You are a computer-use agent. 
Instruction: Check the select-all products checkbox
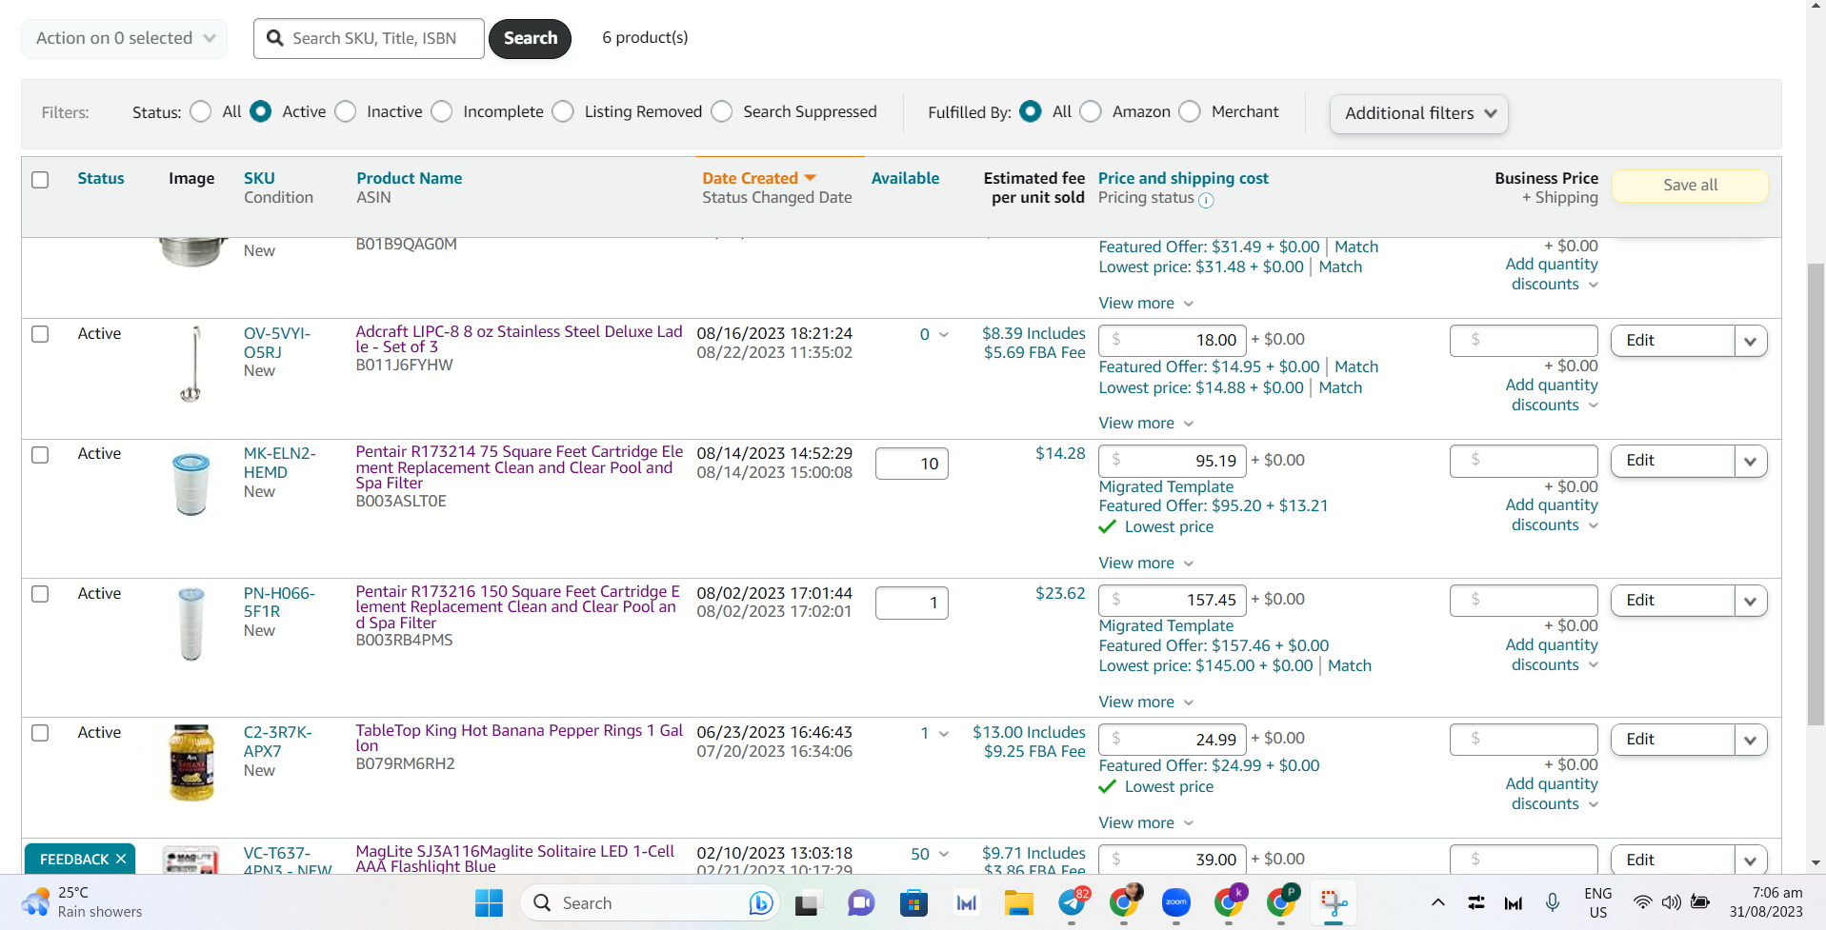40,180
